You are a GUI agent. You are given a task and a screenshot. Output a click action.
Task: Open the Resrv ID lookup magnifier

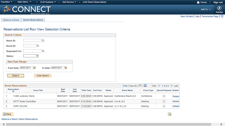coord(43,41)
